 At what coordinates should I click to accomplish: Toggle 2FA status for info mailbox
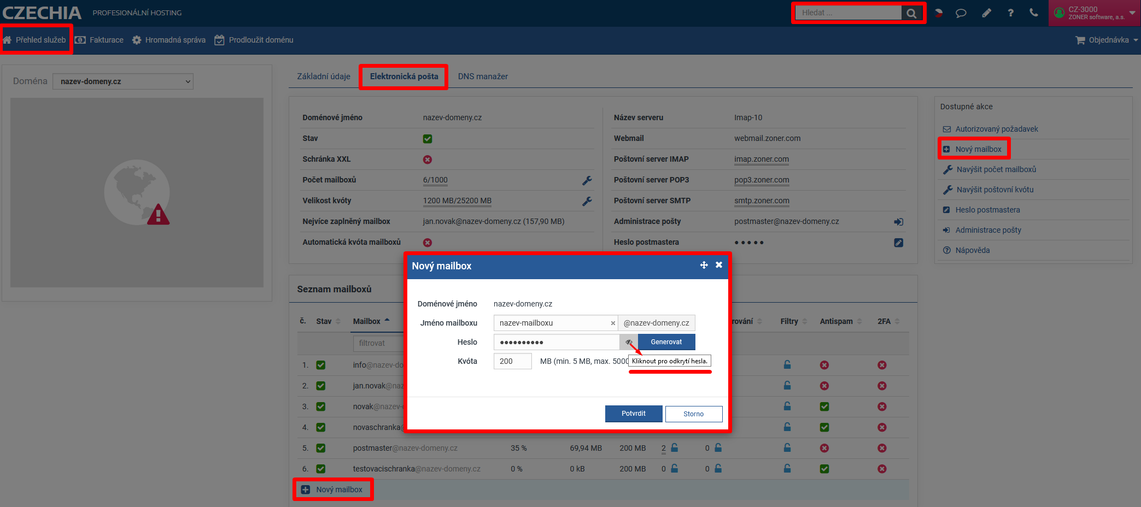point(881,365)
